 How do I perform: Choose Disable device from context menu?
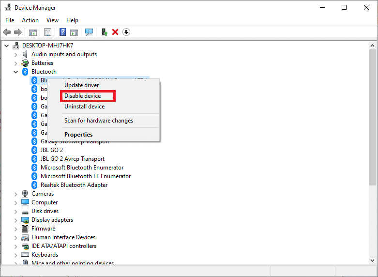[83, 96]
